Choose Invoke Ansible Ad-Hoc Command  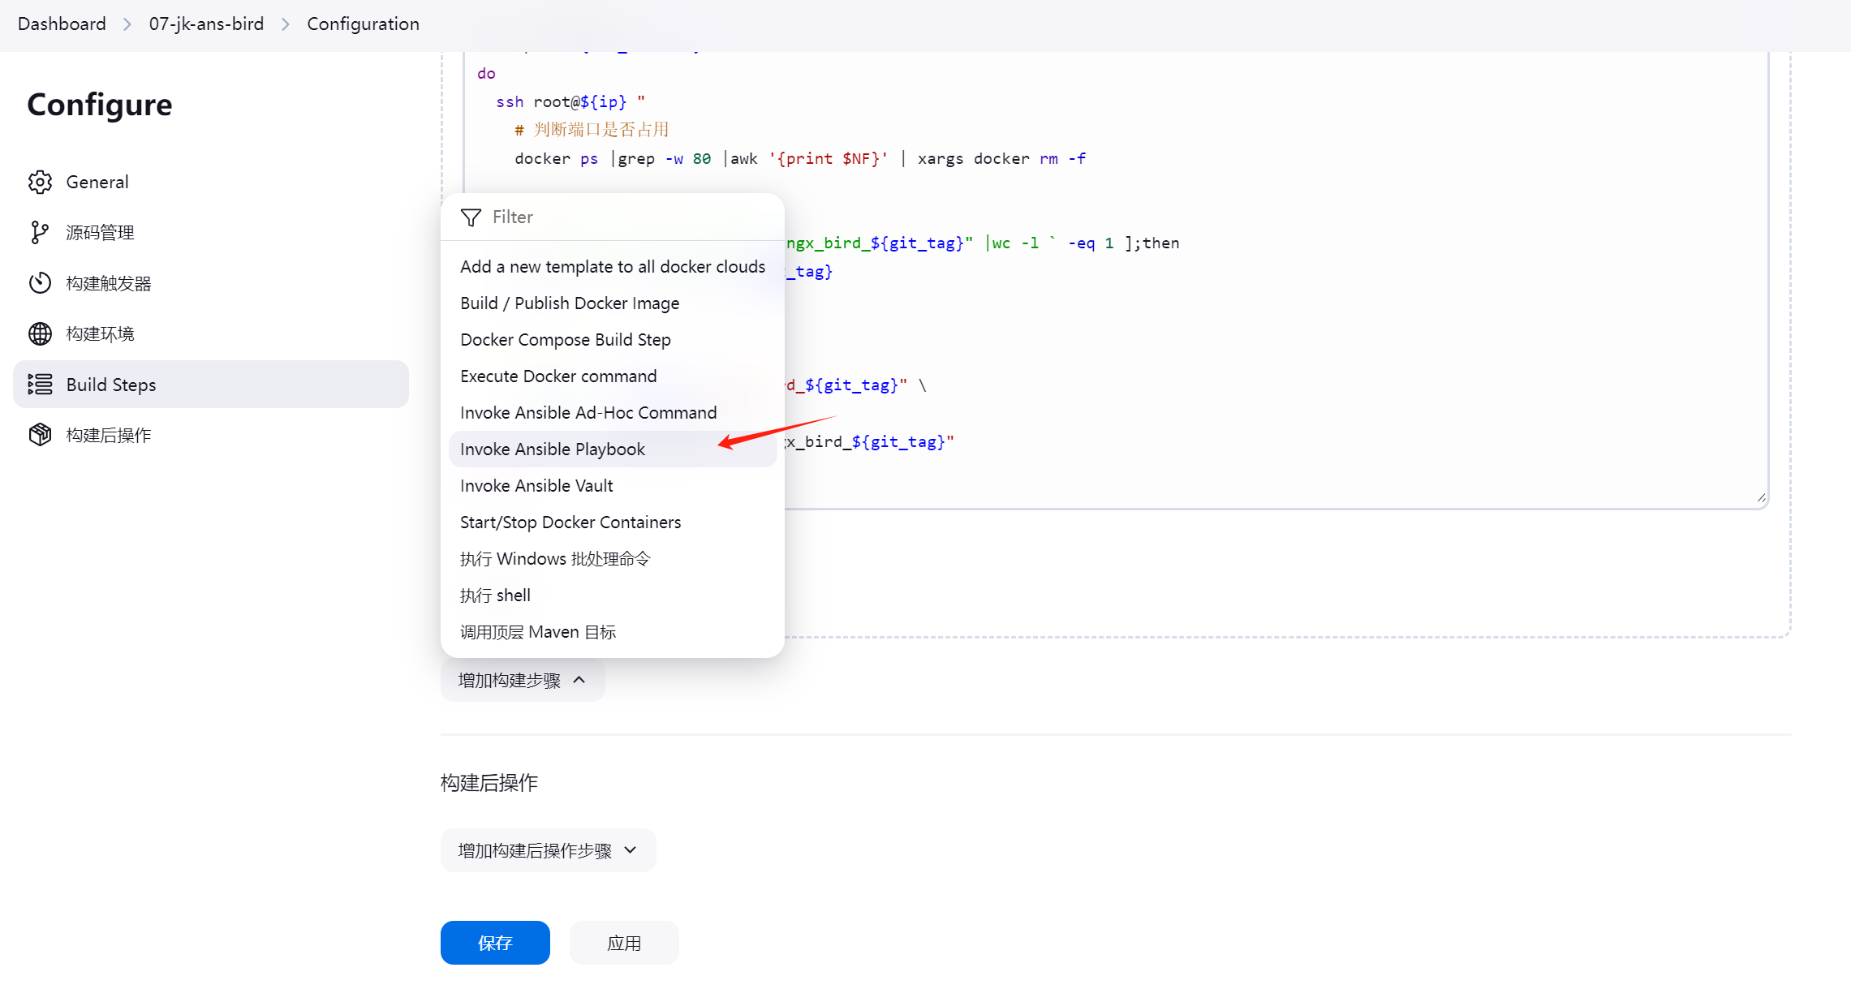pyautogui.click(x=613, y=412)
